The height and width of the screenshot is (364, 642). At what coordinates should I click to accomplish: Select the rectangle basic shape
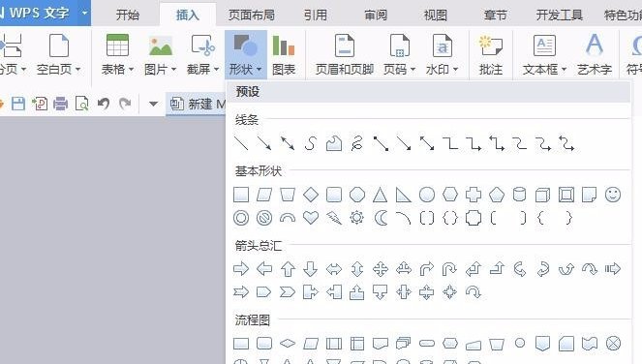pyautogui.click(x=241, y=195)
